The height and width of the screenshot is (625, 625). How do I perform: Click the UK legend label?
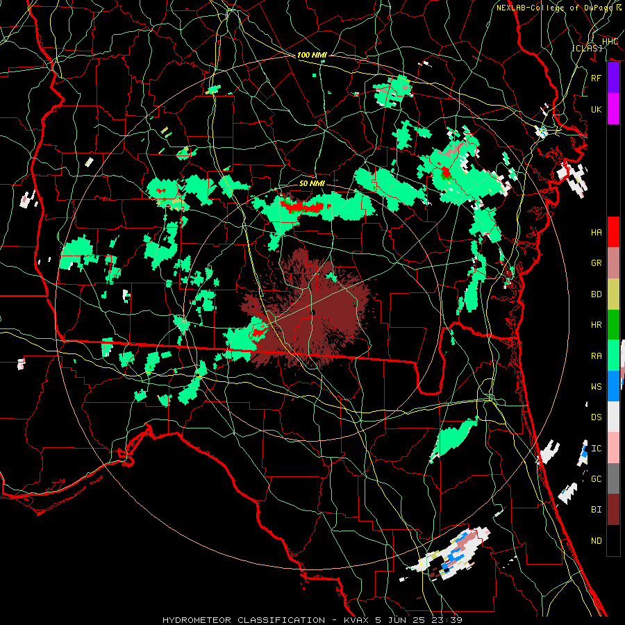(597, 109)
